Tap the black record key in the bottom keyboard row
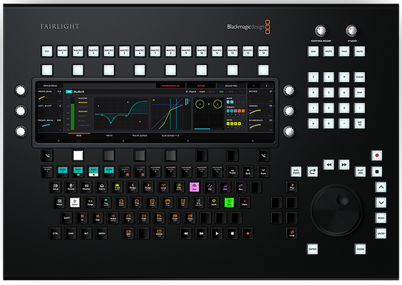This screenshot has height=285, width=402. pyautogui.click(x=247, y=233)
